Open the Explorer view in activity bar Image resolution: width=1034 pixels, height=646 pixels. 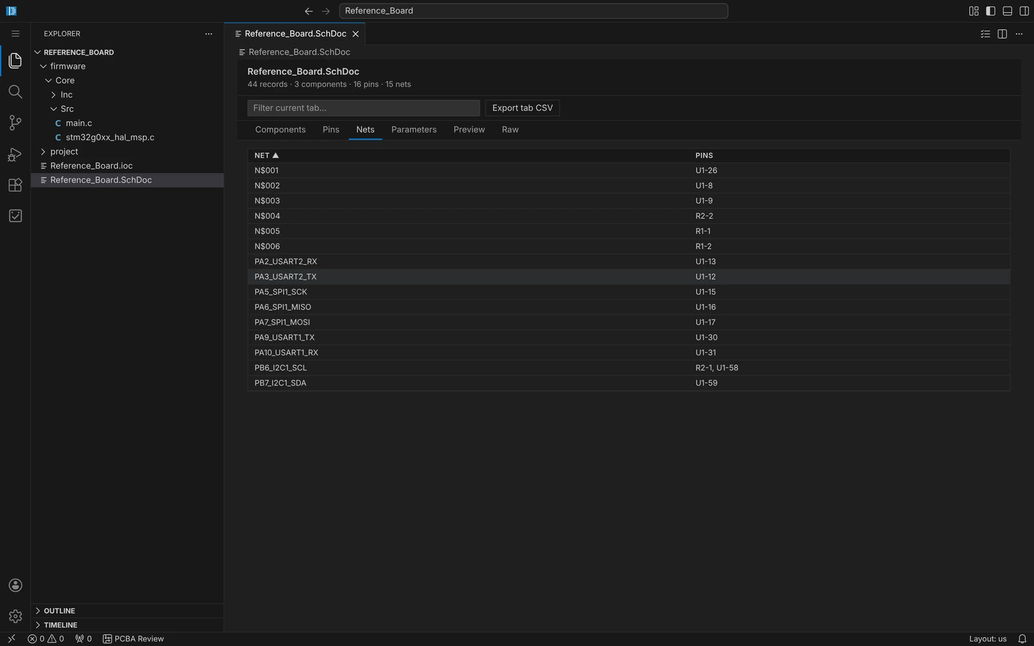coord(16,61)
